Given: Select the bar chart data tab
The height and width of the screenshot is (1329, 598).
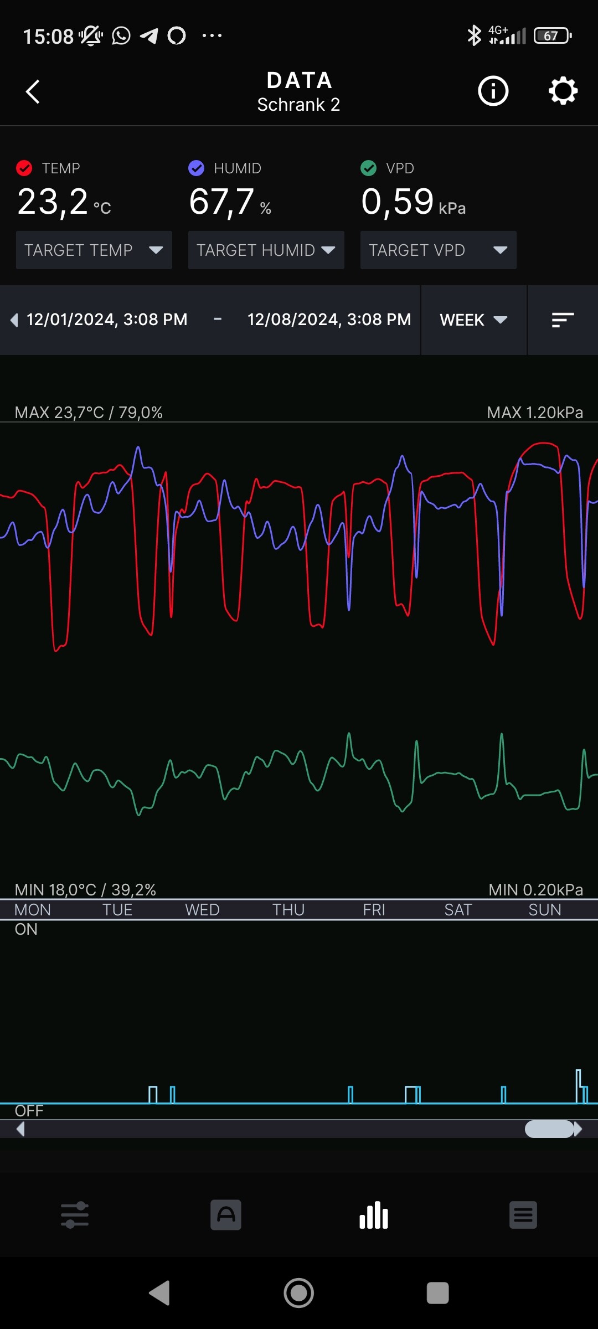Looking at the screenshot, I should click(374, 1215).
